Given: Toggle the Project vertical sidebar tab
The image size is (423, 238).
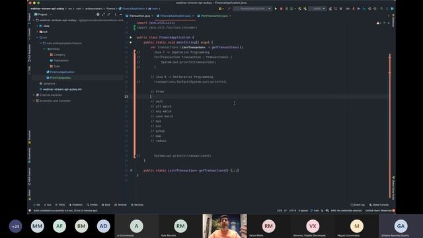Looking at the screenshot, I should tap(29, 19).
